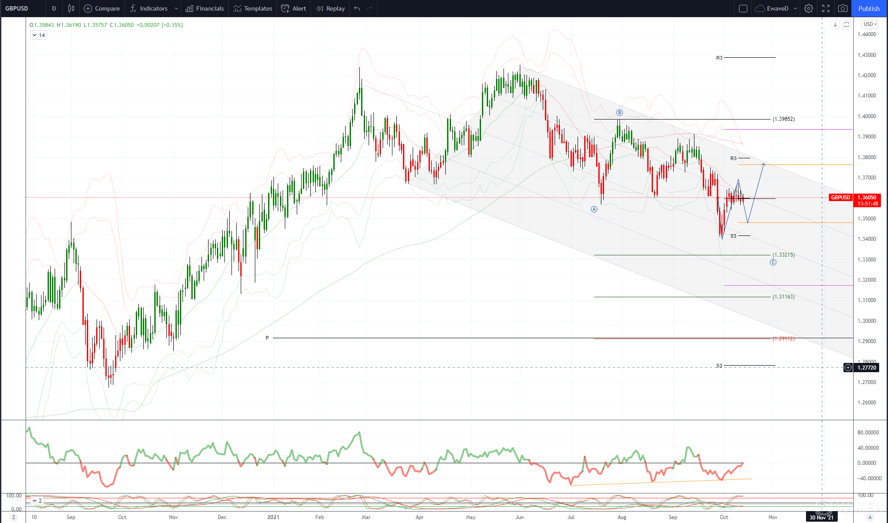Viewport: 888px width, 523px height.
Task: Toggle auto scale 'A' button
Action: tap(870, 517)
